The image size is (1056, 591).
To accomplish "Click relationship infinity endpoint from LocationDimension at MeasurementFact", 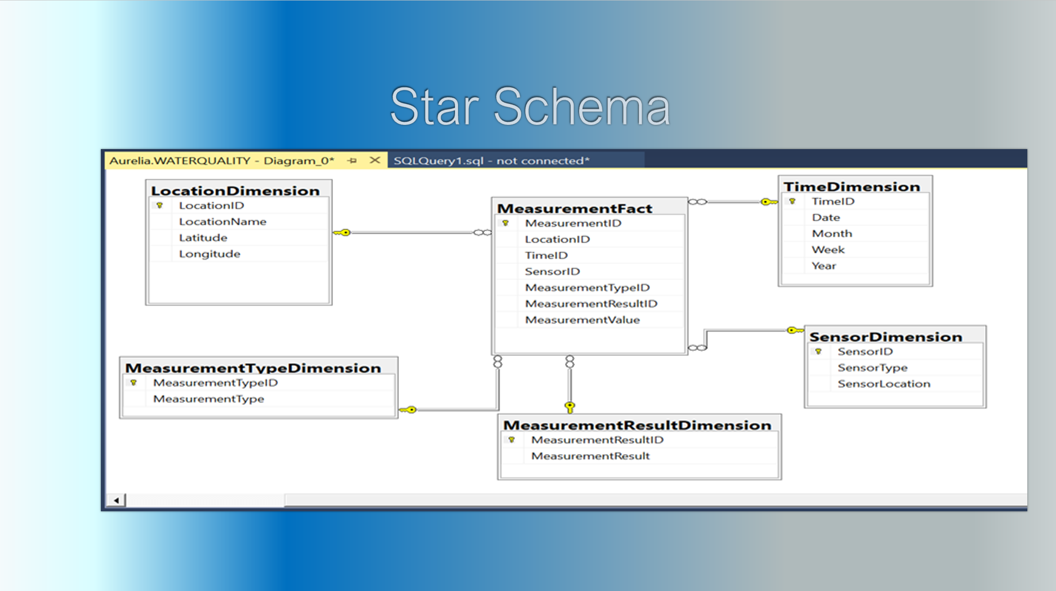I will coord(483,232).
